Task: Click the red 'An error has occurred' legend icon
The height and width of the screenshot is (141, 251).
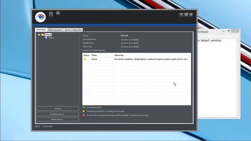Action: pos(84,115)
